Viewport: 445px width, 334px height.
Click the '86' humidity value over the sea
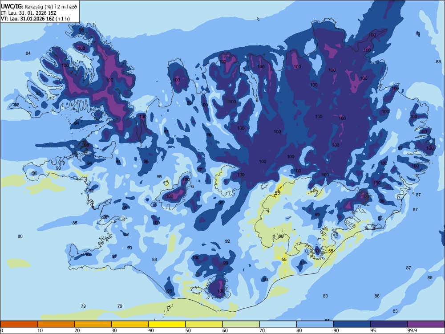coord(377,296)
